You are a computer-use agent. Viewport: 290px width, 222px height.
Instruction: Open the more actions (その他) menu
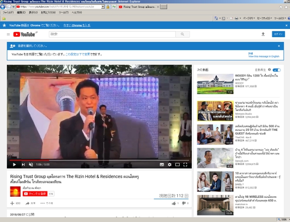[46, 203]
